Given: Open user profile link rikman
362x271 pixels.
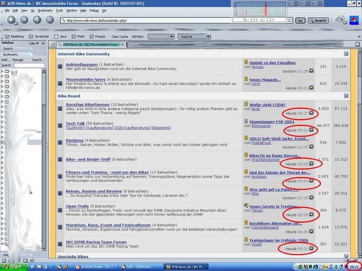Looking at the screenshot, I should pyautogui.click(x=257, y=67).
